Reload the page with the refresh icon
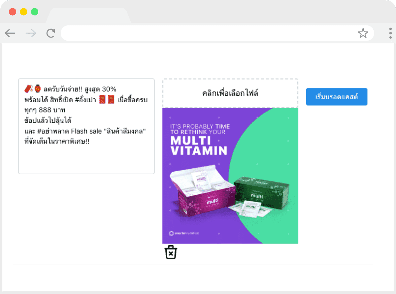Image resolution: width=396 pixels, height=294 pixels. click(50, 33)
